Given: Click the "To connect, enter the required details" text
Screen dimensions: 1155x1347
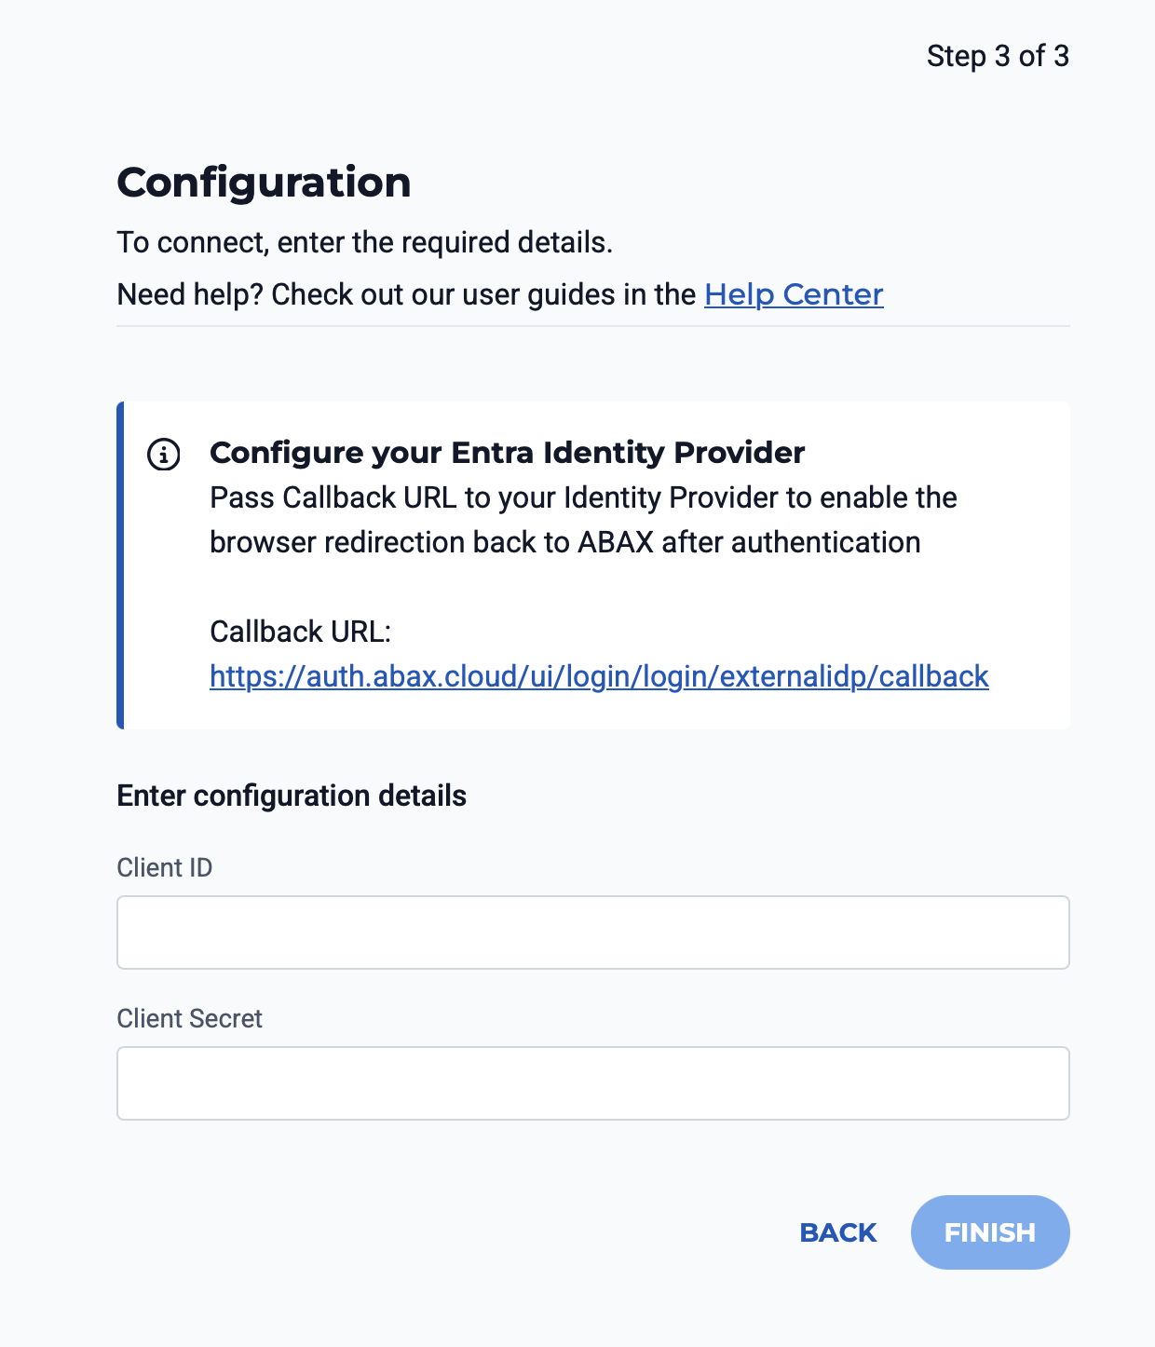Looking at the screenshot, I should (364, 242).
